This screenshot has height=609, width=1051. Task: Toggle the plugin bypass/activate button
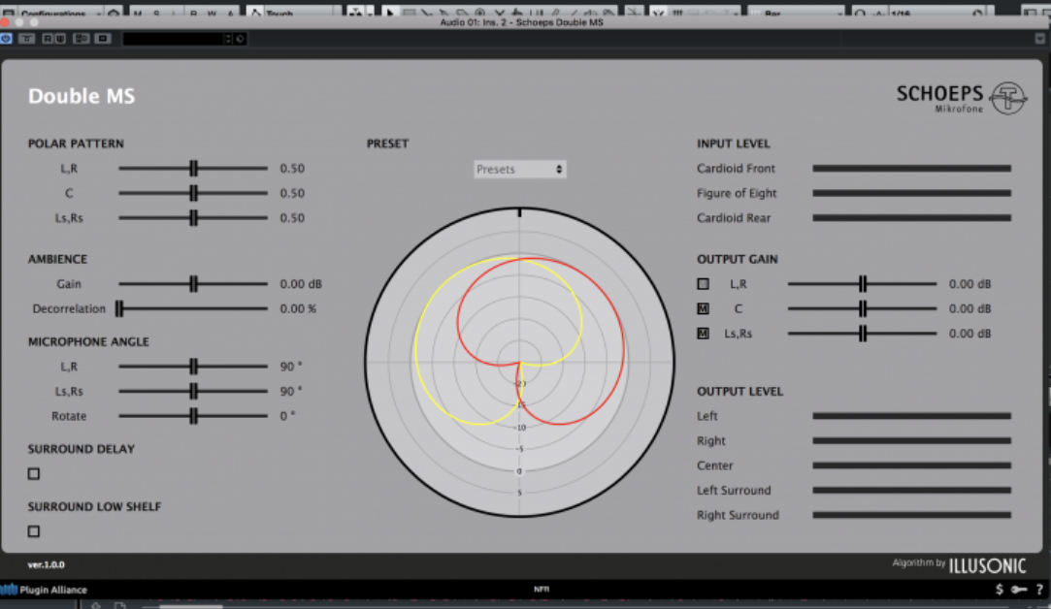pyautogui.click(x=6, y=39)
